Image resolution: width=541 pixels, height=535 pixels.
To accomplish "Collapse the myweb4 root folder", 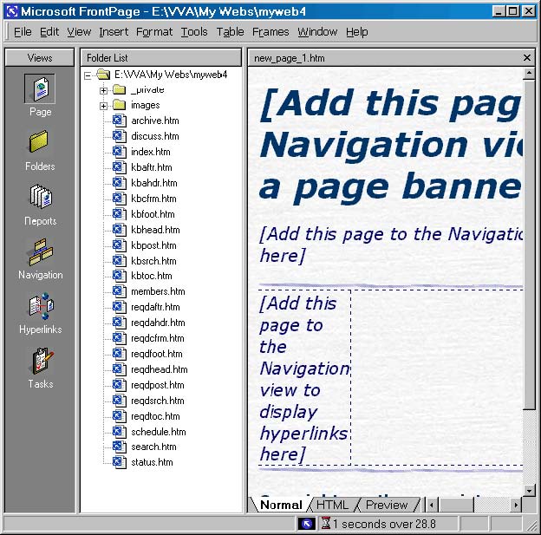I will [x=88, y=75].
